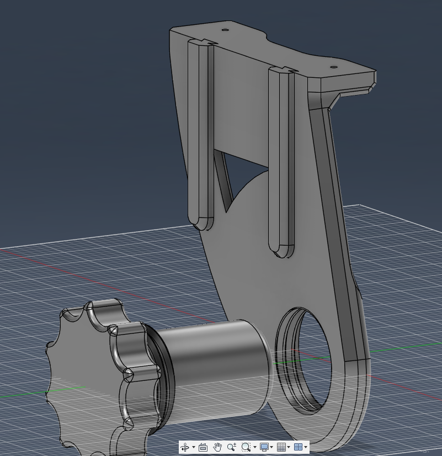Open the Orbit tool dropdown arrow
Screen dimensions: 442x456
(x=194, y=447)
